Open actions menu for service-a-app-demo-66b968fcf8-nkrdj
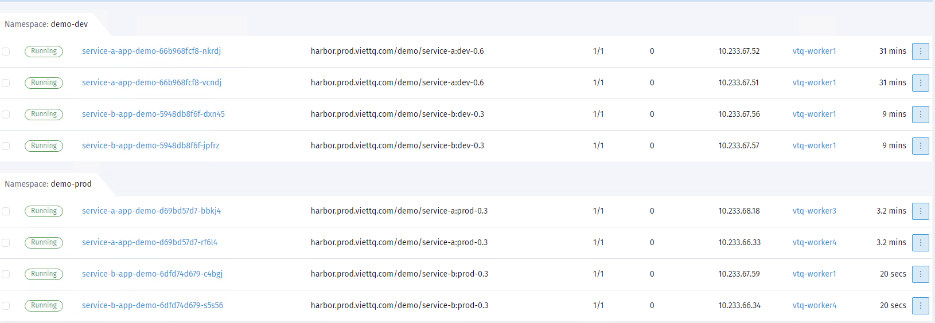The height and width of the screenshot is (323, 935). tap(920, 52)
